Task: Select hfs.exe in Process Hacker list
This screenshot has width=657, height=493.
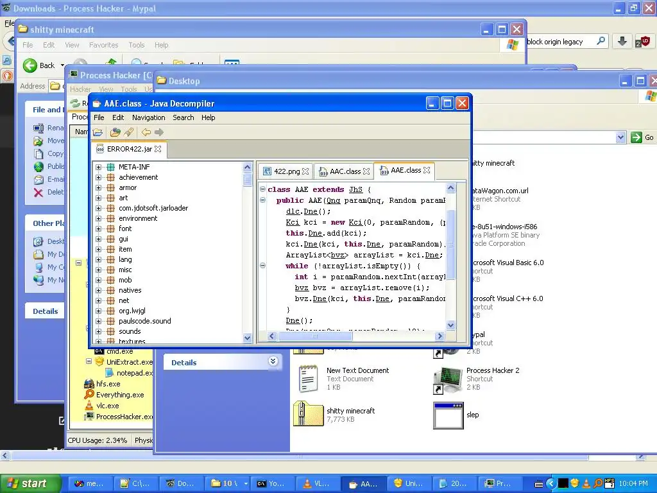Action: point(108,384)
